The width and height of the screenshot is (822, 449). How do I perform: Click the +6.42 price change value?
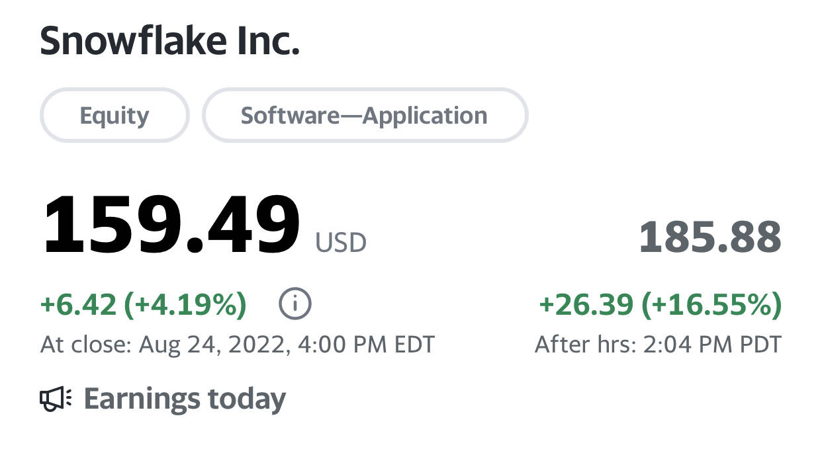pyautogui.click(x=79, y=305)
